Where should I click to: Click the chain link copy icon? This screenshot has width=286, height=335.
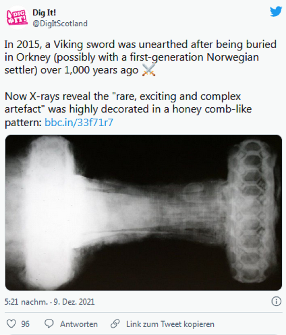[x=115, y=324]
